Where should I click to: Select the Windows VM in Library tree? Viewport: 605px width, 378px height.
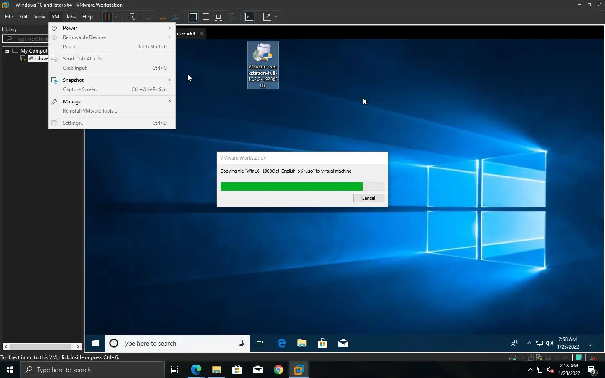38,58
